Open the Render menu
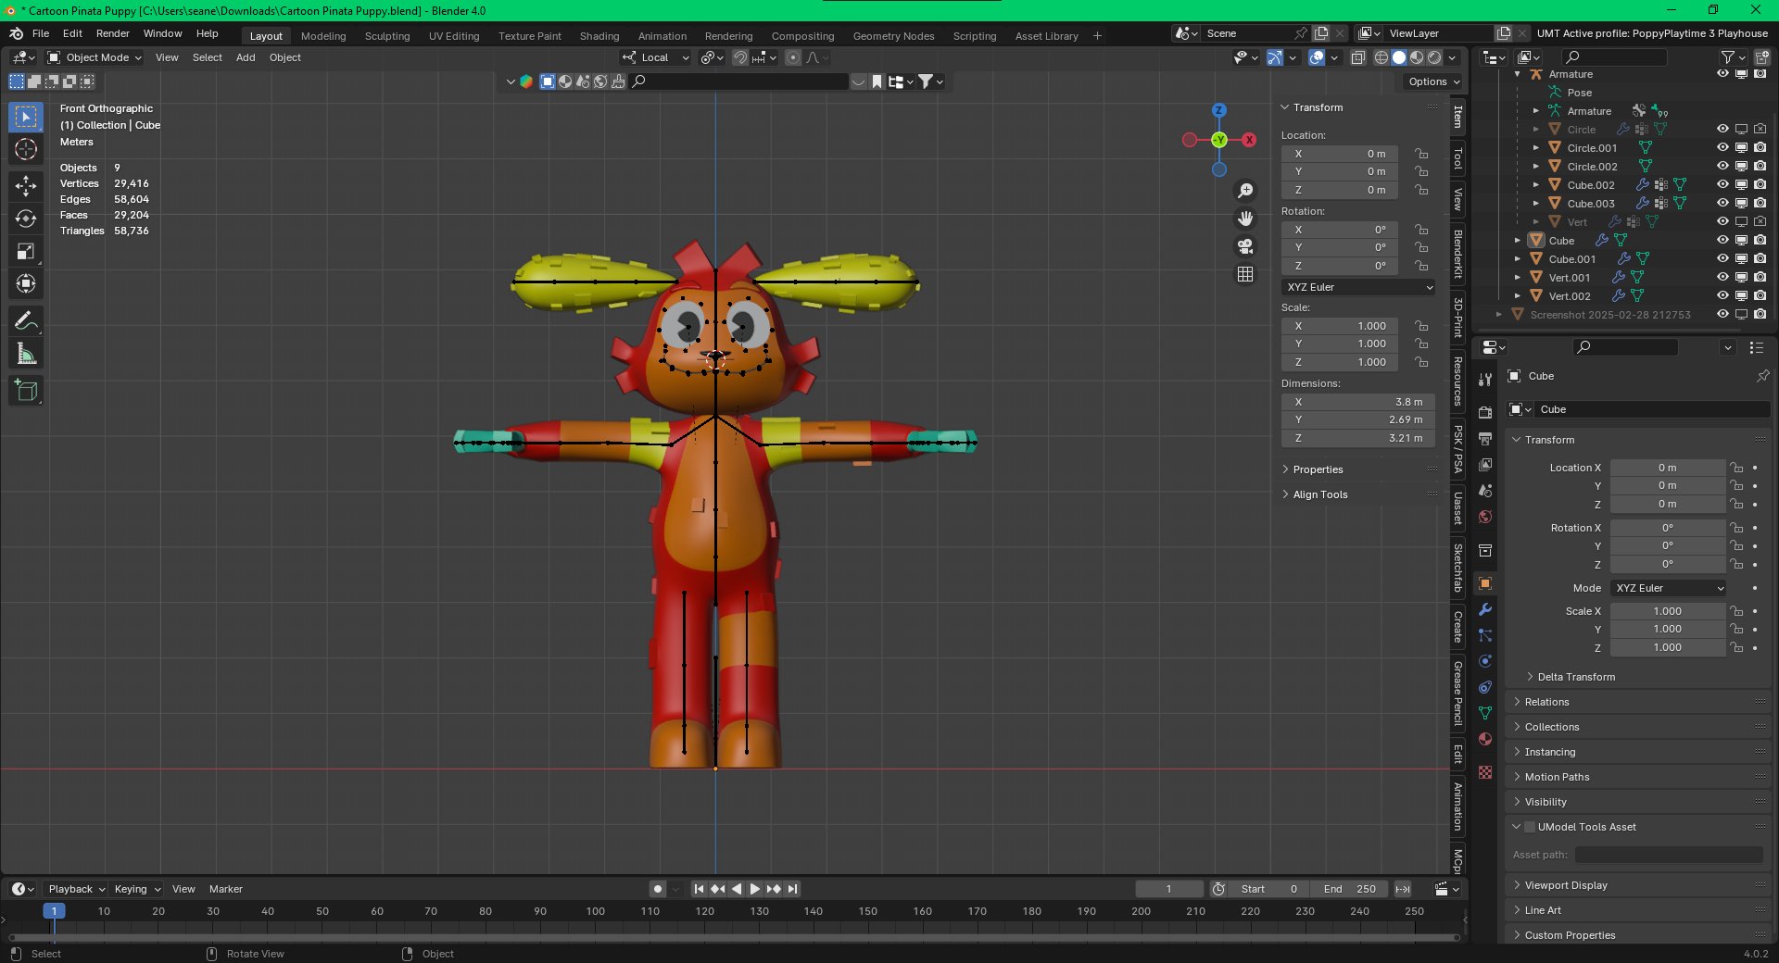The height and width of the screenshot is (963, 1779). click(112, 33)
